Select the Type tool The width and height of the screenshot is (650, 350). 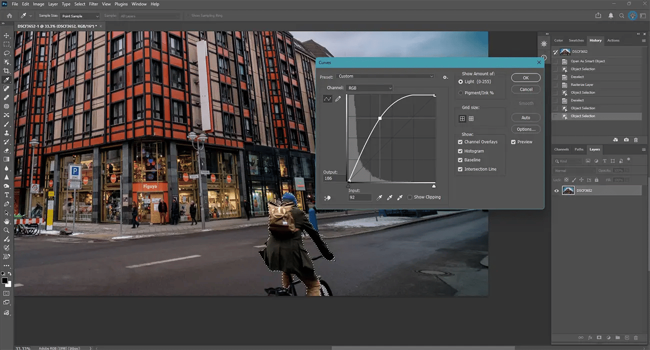(x=6, y=194)
